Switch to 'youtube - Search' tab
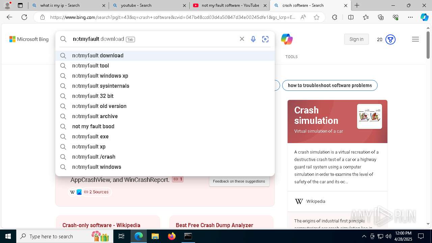 coord(149,5)
